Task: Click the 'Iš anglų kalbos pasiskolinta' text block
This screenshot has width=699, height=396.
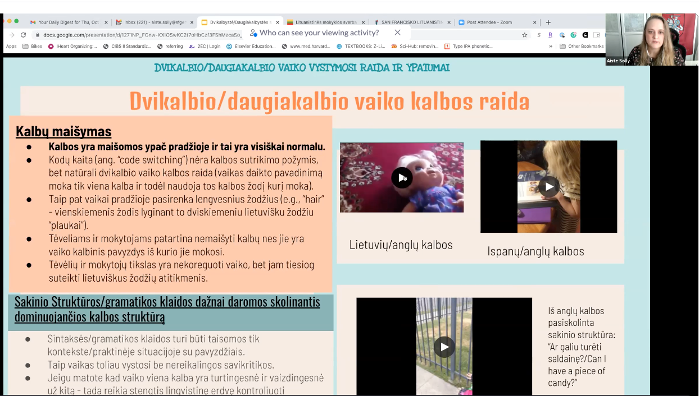Action: [x=582, y=347]
